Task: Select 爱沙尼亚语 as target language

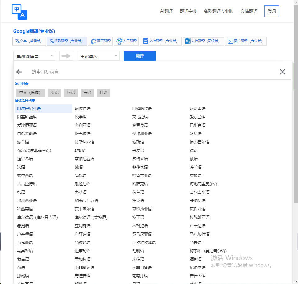Action: point(27,125)
